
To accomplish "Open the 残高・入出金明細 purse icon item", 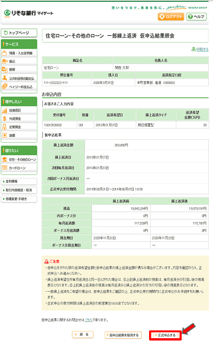I will 19,53.
